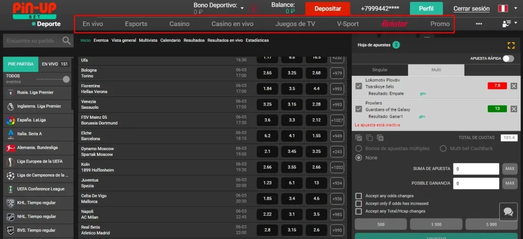Click the copy bets icon
Image resolution: width=523 pixels, height=239 pixels.
pos(369,138)
